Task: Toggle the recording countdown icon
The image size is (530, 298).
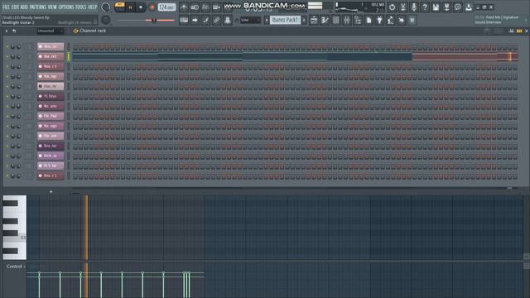Action: 205,7
